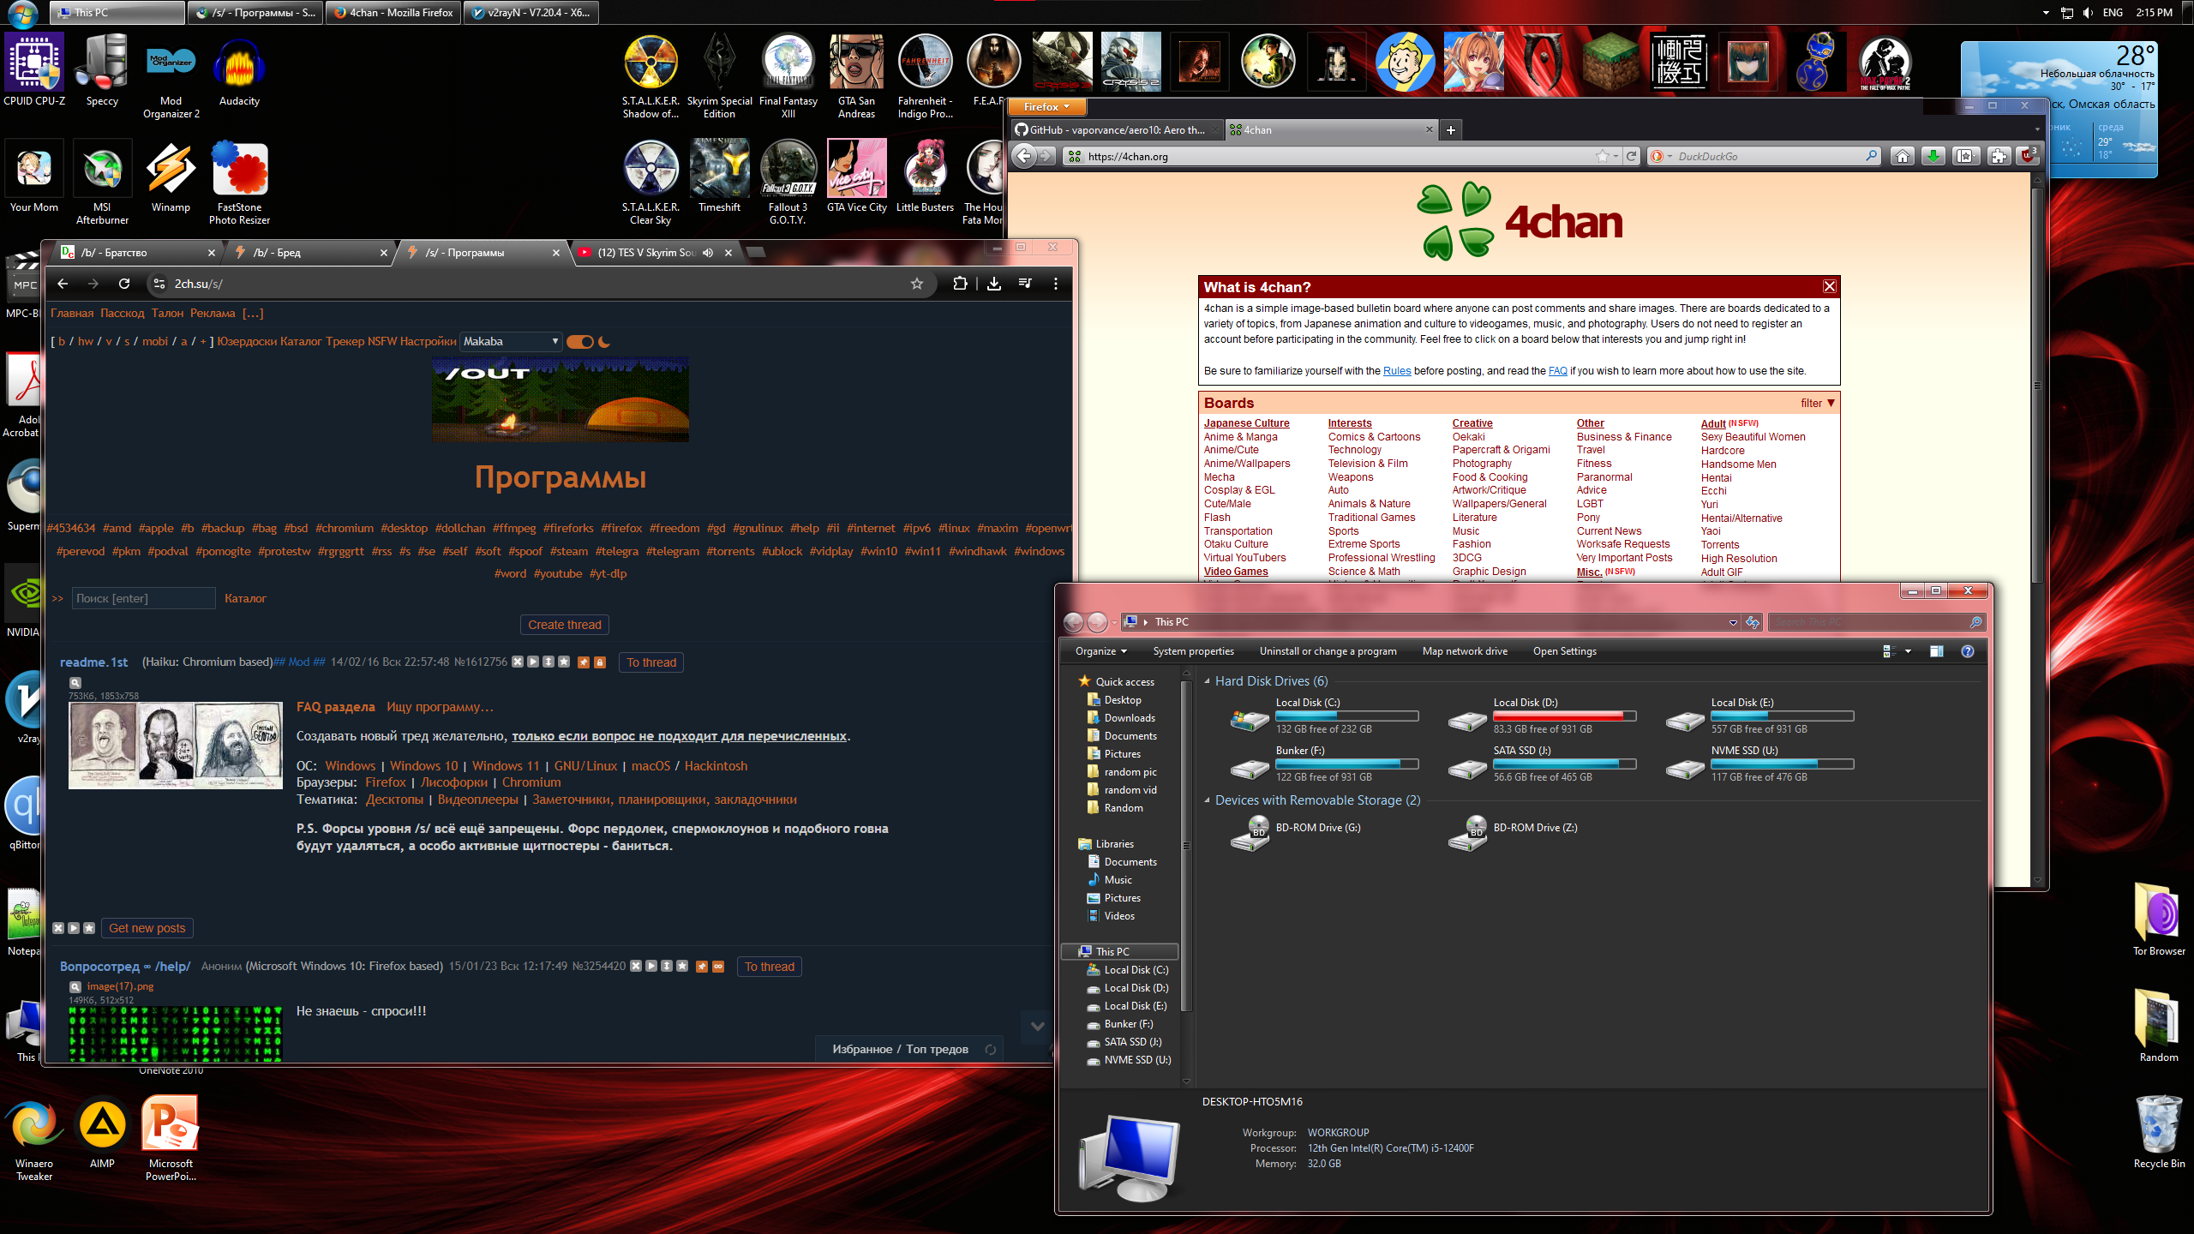
Task: Click Local Disk (C:) usage bar
Action: pos(1347,716)
